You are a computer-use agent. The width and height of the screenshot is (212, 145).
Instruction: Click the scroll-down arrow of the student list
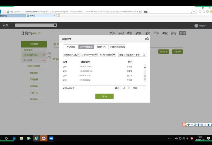pos(145,79)
